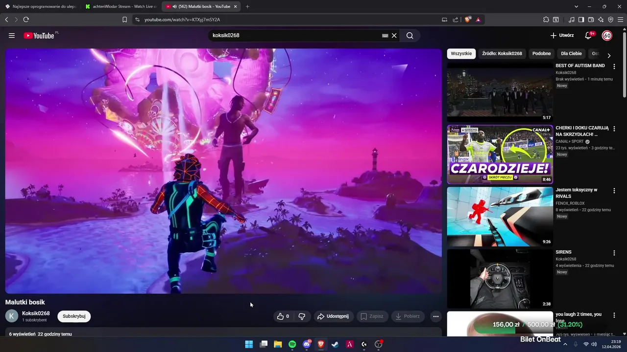This screenshot has height=352, width=627.
Task: Open Koksik0268 channel name link
Action: coord(36,313)
